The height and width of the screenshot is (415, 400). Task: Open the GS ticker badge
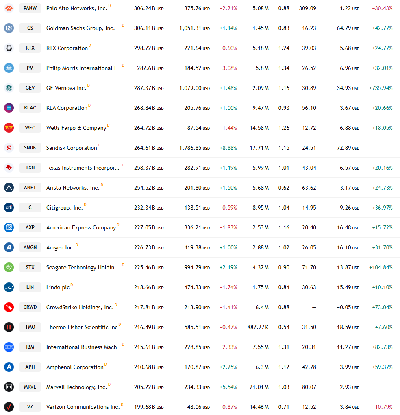click(x=30, y=28)
